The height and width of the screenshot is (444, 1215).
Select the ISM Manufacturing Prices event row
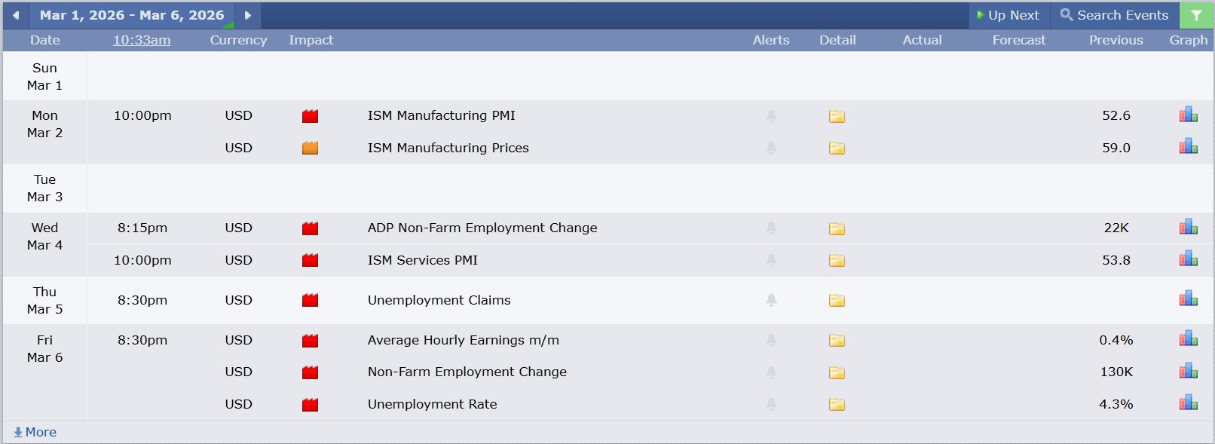coord(448,148)
